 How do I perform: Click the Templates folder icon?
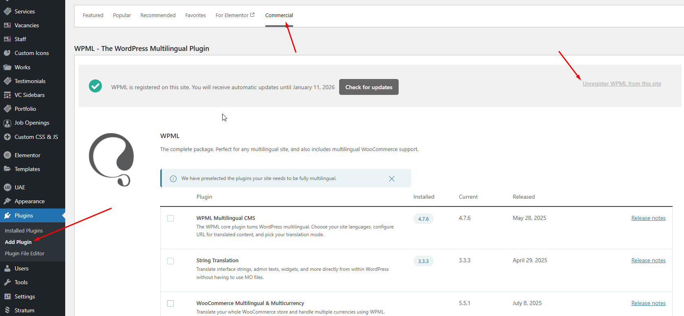coord(7,169)
